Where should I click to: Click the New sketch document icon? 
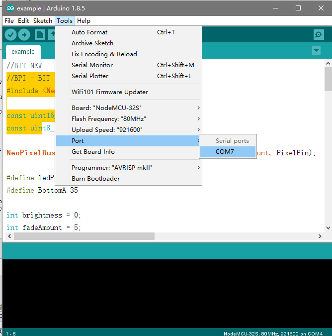click(39, 34)
